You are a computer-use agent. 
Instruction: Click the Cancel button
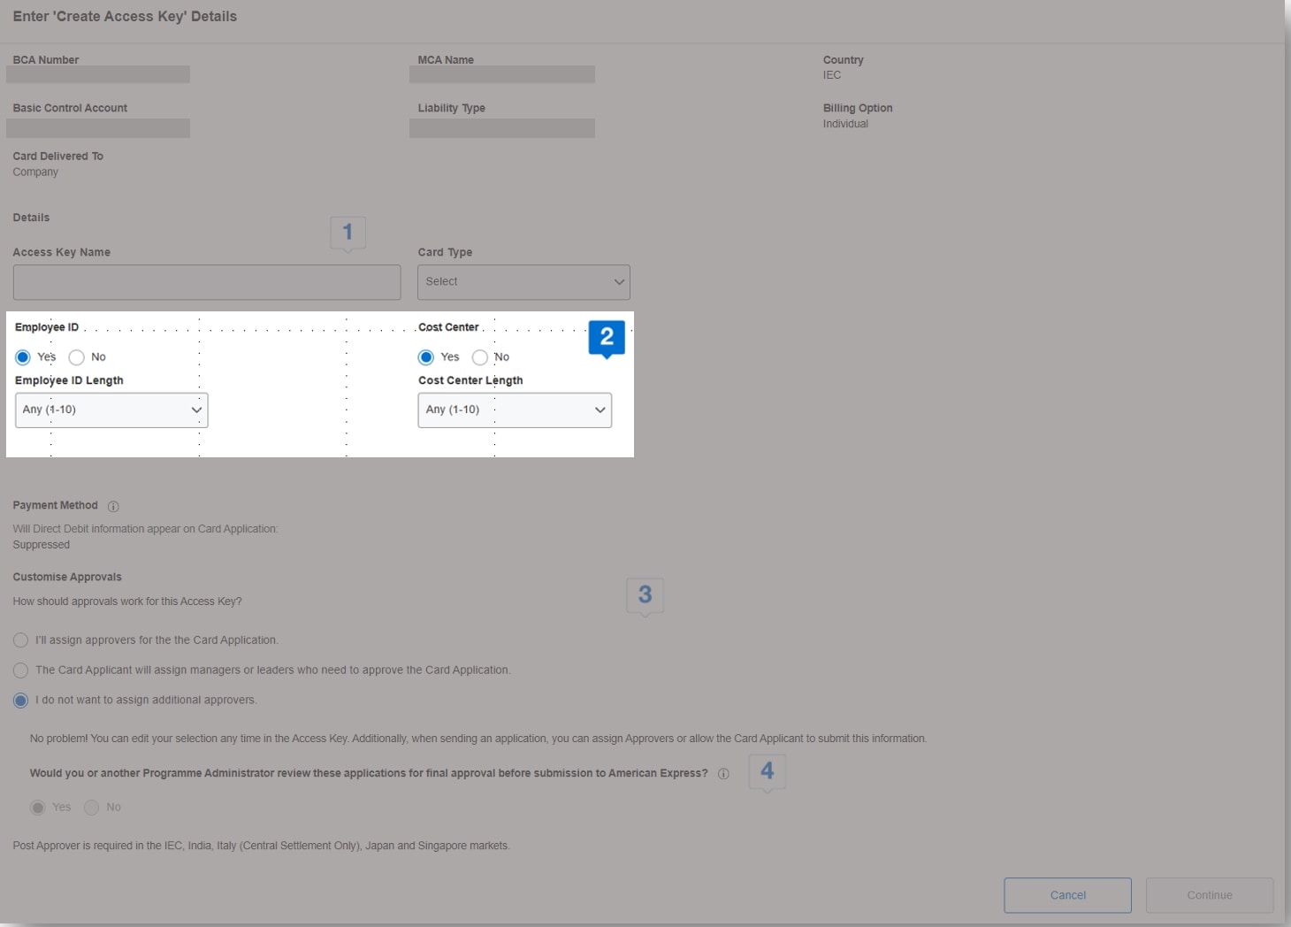[x=1067, y=895]
